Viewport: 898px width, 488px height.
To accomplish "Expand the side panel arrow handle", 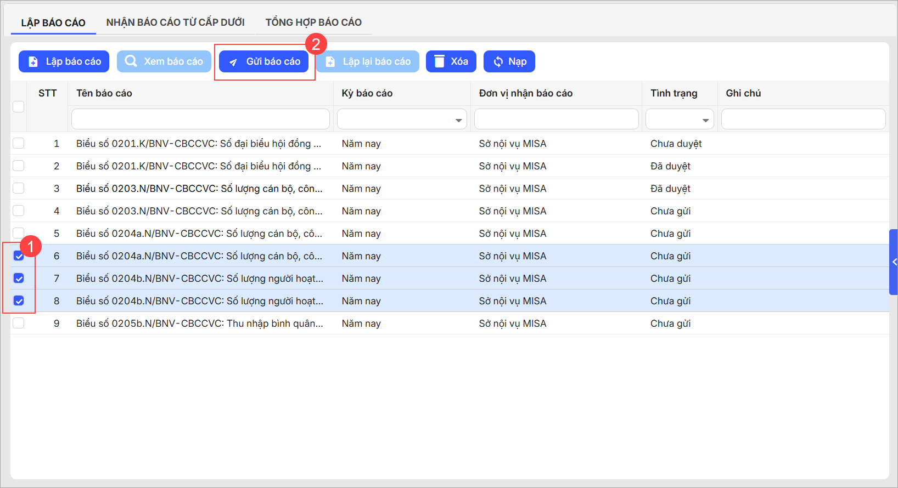I will coord(894,262).
